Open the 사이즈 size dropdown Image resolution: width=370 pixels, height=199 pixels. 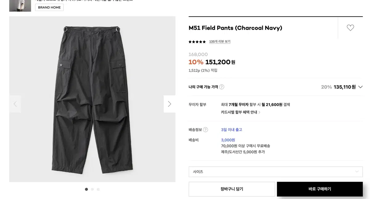(x=275, y=172)
